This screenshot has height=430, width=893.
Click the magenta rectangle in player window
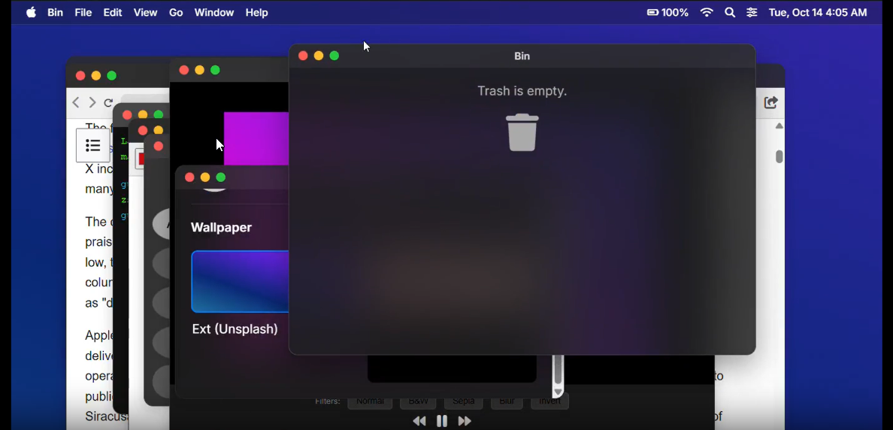[256, 138]
